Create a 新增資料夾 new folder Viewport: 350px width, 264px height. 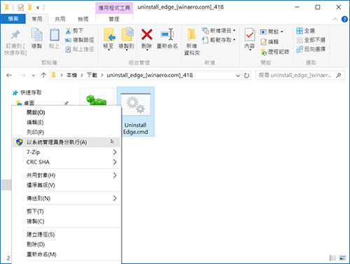point(192,42)
